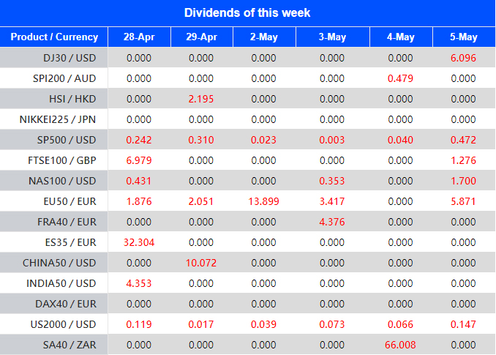The image size is (496, 355).
Task: Select the 2-May column header
Action: [x=265, y=37]
